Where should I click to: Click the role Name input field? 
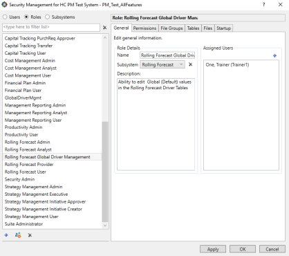coord(167,55)
